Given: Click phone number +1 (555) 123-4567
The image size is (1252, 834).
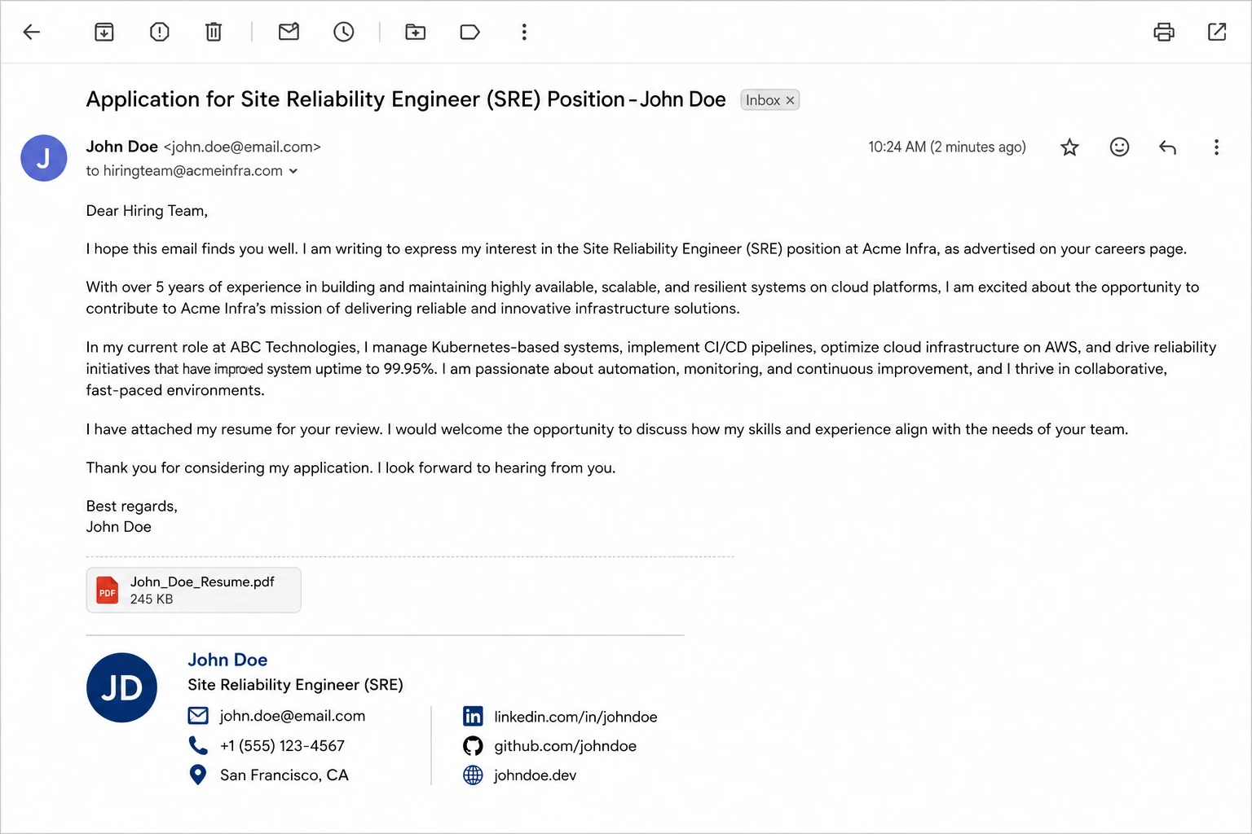Looking at the screenshot, I should click(282, 746).
